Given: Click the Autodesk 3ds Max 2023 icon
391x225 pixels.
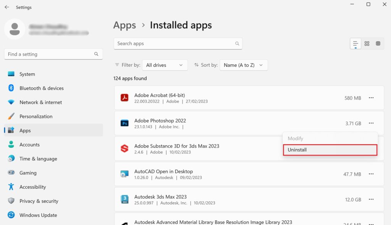Looking at the screenshot, I should point(124,199).
